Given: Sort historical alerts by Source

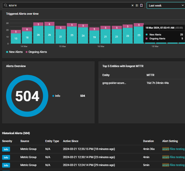Looking at the screenshot, I should (25, 141).
